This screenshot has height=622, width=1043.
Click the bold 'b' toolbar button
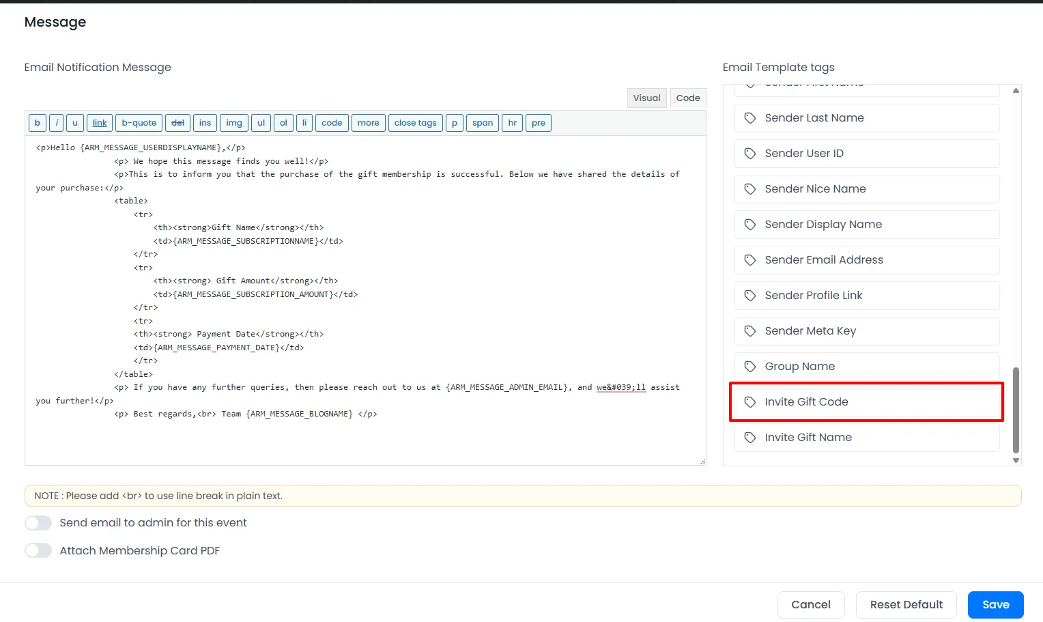click(37, 123)
